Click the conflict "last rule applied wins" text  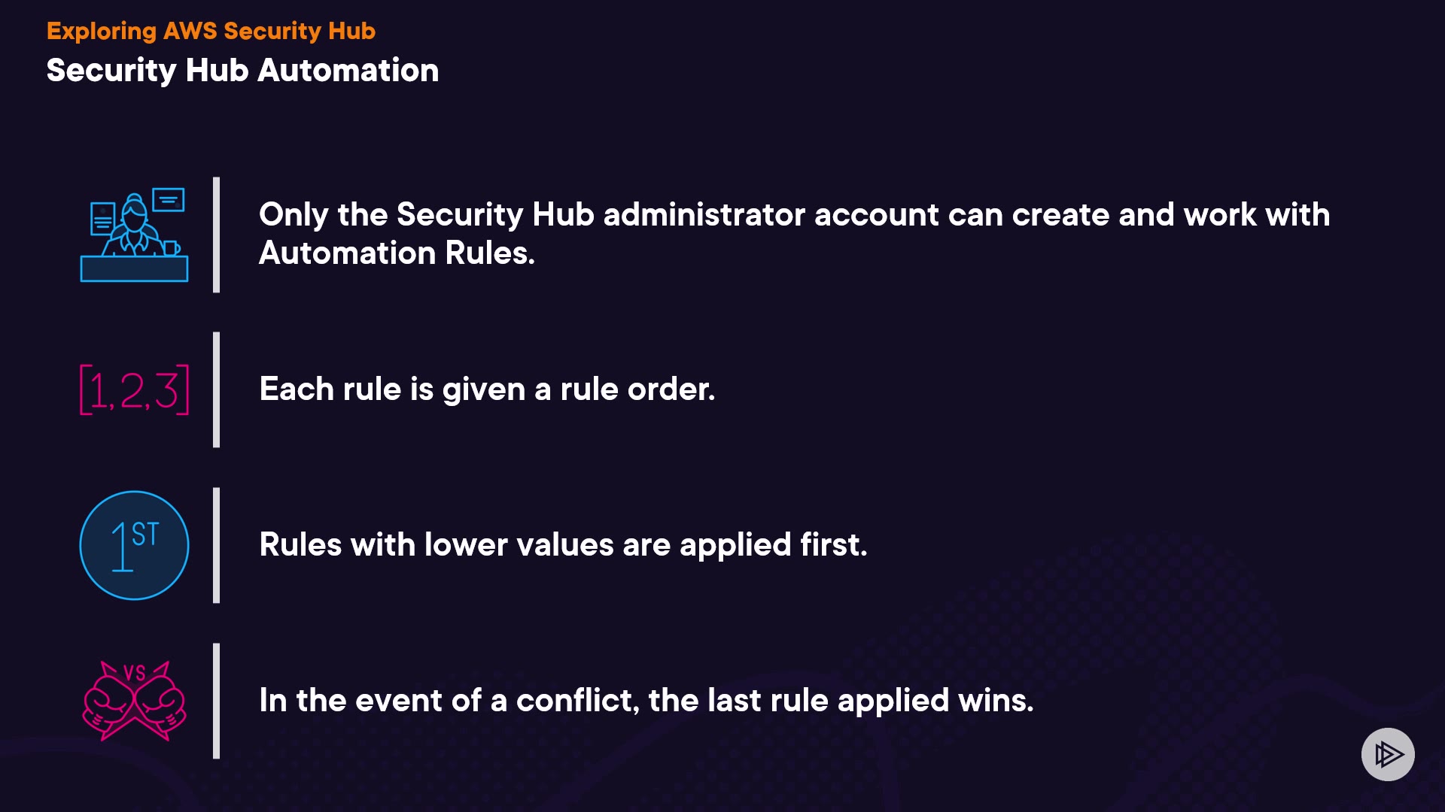coord(646,701)
